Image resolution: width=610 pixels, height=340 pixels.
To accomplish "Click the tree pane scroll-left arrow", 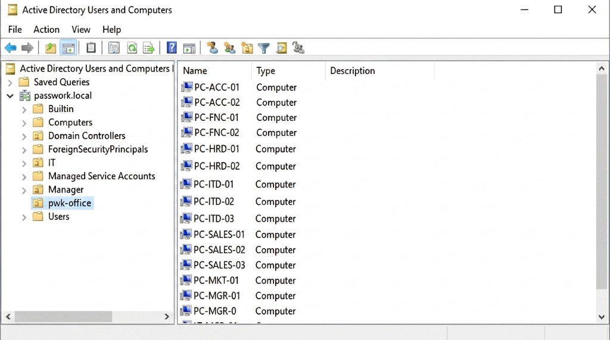I will [8, 317].
